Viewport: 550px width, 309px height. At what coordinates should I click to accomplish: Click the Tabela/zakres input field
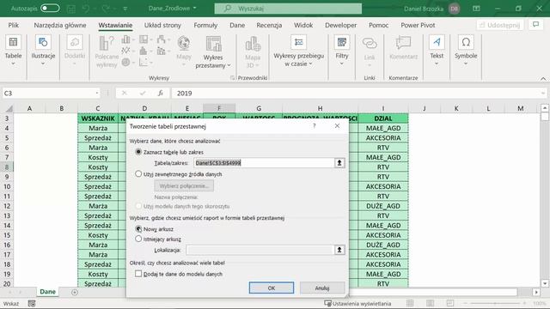tap(264, 163)
